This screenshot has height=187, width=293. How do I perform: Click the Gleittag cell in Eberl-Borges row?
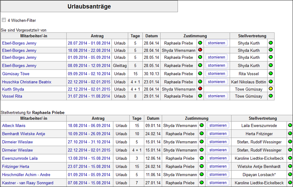[120, 66]
